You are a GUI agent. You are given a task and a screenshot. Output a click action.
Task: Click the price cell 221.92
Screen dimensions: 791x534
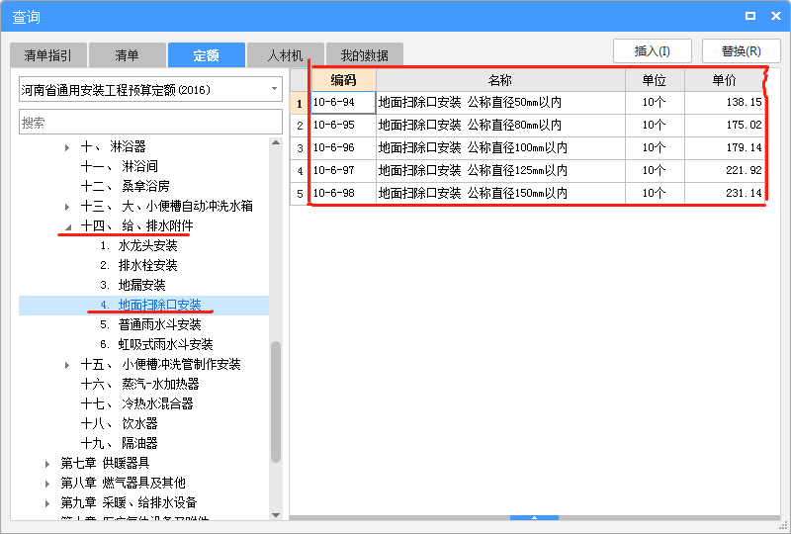(725, 171)
